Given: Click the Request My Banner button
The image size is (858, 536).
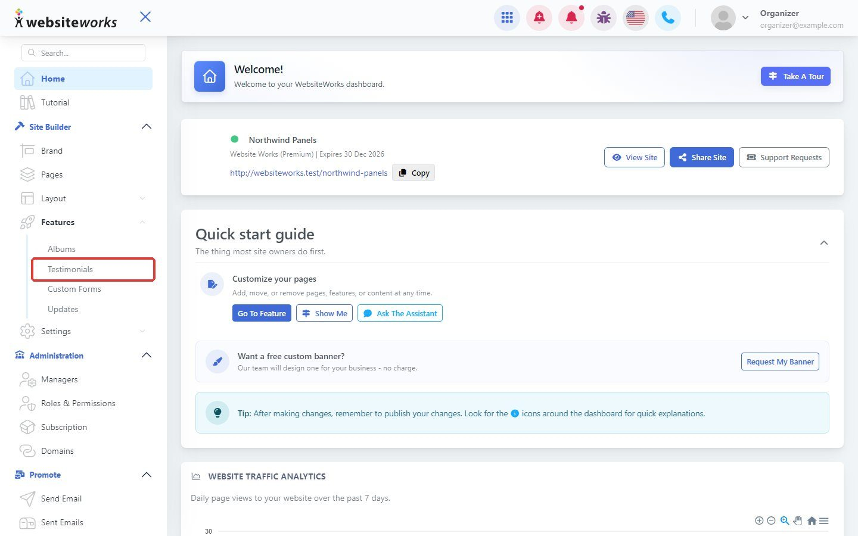Looking at the screenshot, I should pos(780,362).
